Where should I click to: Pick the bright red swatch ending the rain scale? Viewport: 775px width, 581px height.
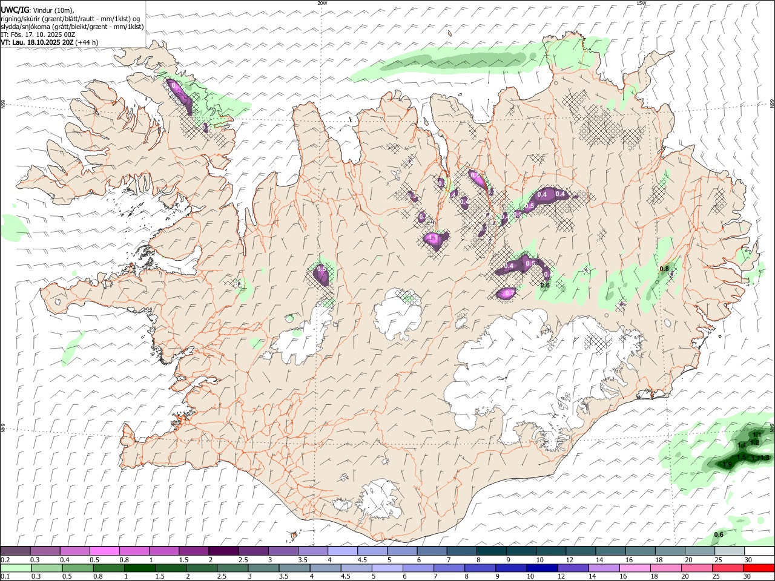(x=759, y=568)
